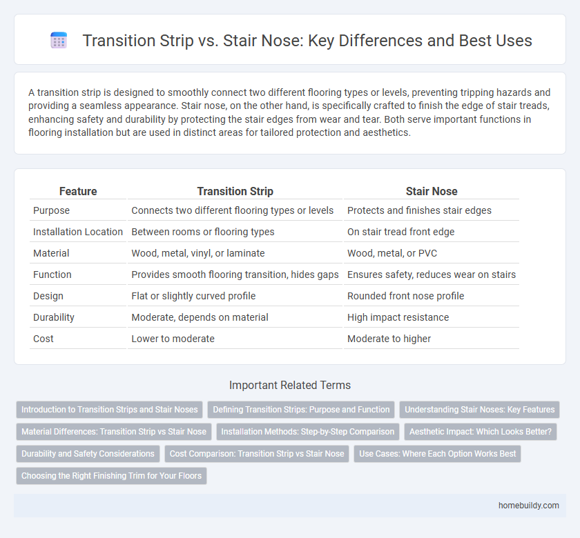The height and width of the screenshot is (538, 580).
Task: Select 'Protects and finishes stair edges' cell
Action: (432, 210)
